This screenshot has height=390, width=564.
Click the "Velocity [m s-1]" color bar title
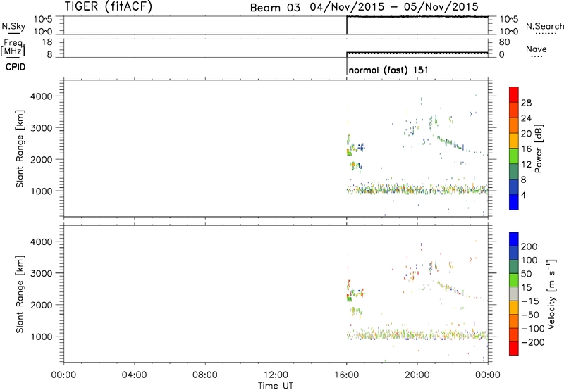(551, 294)
